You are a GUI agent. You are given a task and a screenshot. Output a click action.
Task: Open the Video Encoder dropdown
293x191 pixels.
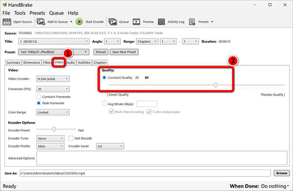[x=53, y=79]
